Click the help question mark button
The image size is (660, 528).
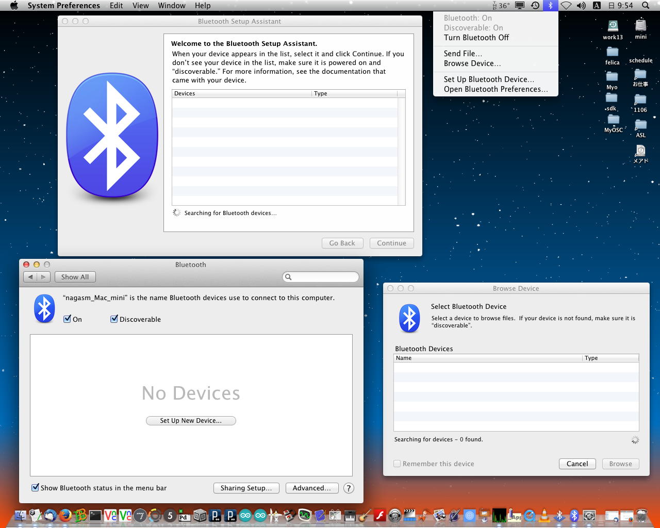(x=349, y=488)
